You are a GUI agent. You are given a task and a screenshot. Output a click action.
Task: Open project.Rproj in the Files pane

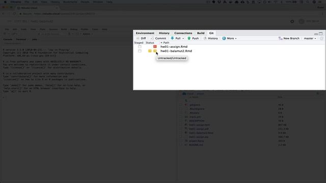click(x=196, y=141)
